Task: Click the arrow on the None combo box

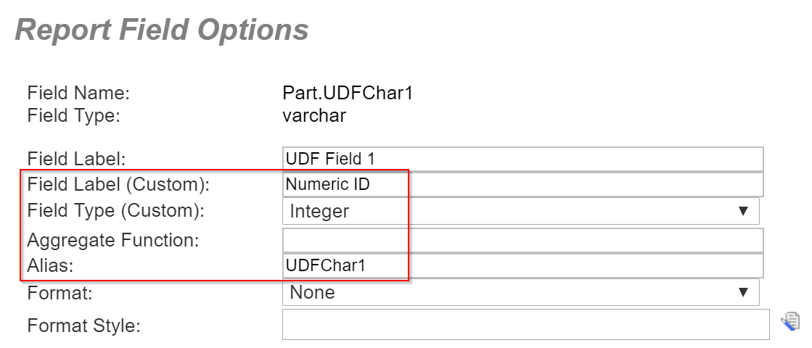Action: (743, 292)
